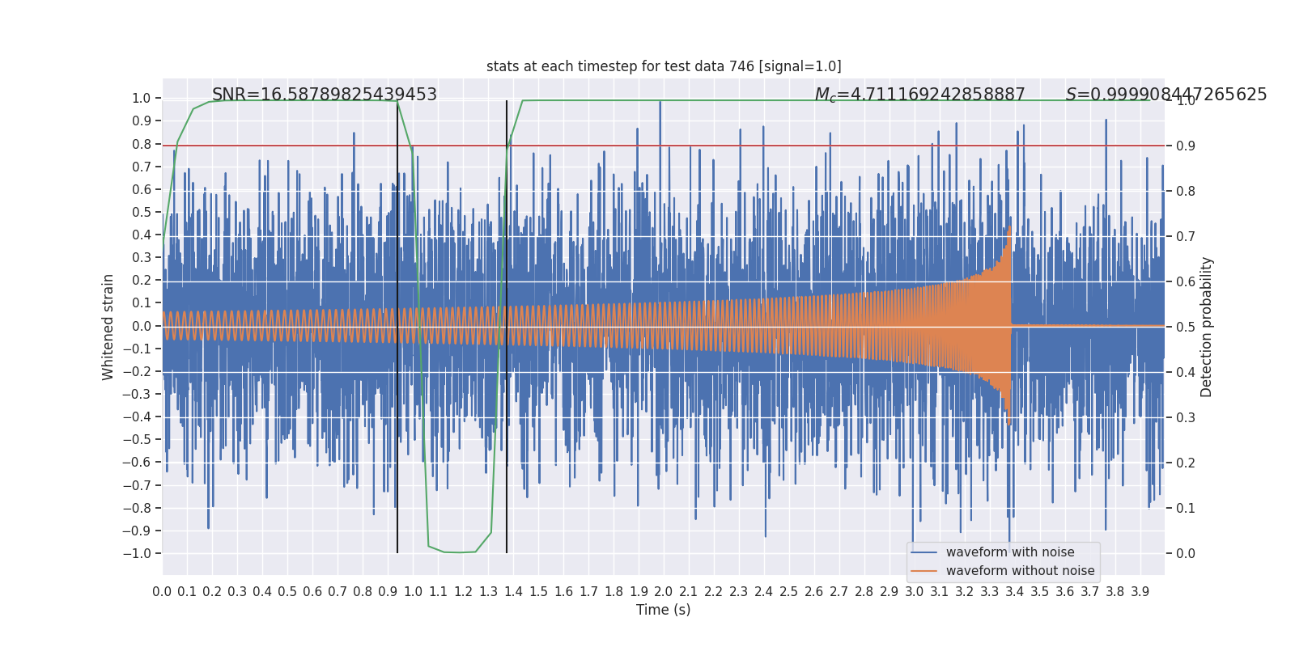
Task: Click the red horizontal threshold line
Action: (x=664, y=146)
